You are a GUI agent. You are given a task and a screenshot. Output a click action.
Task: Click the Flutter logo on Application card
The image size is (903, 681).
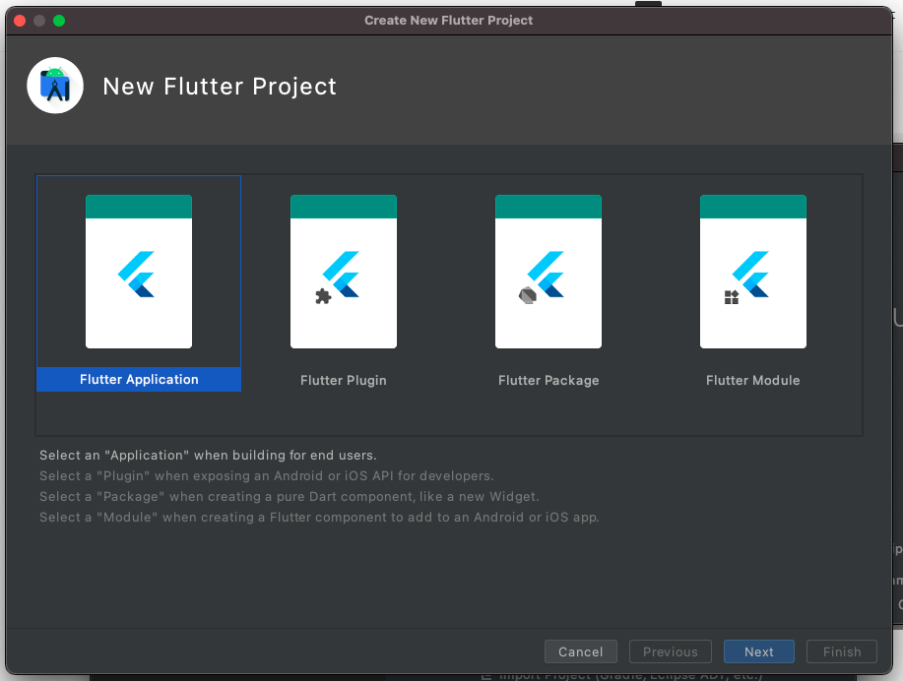coord(137,274)
